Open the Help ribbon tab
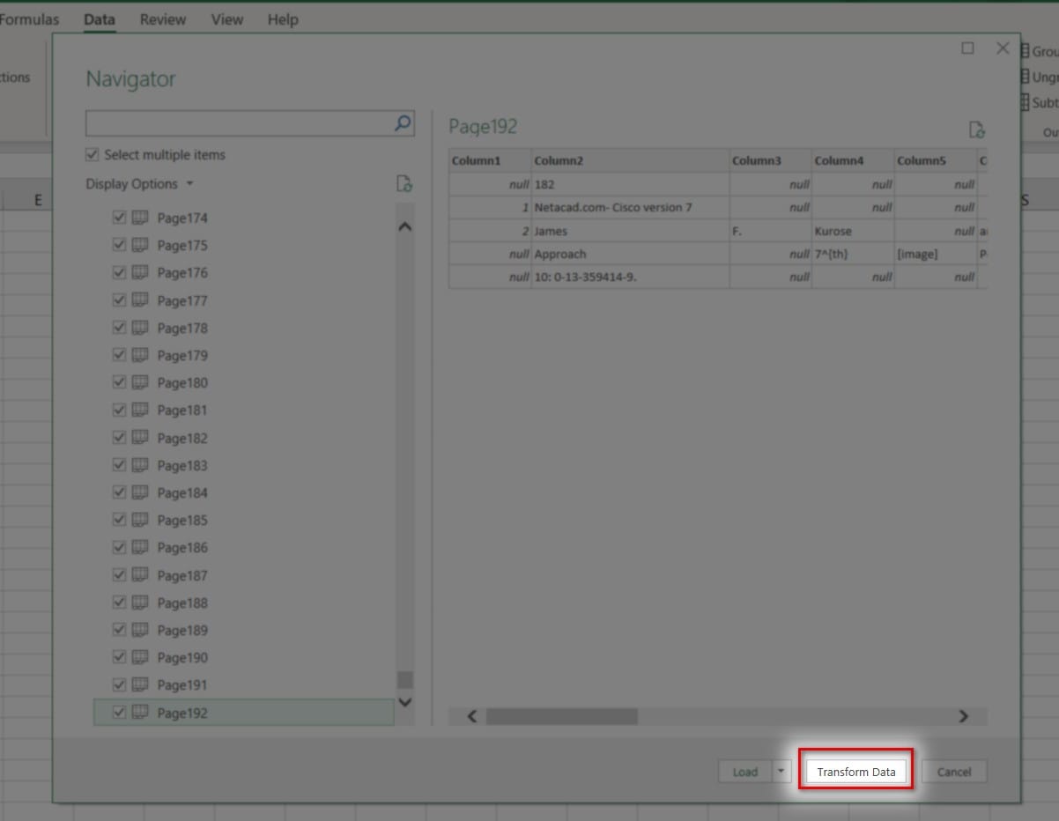The height and width of the screenshot is (821, 1059). pyautogui.click(x=283, y=19)
